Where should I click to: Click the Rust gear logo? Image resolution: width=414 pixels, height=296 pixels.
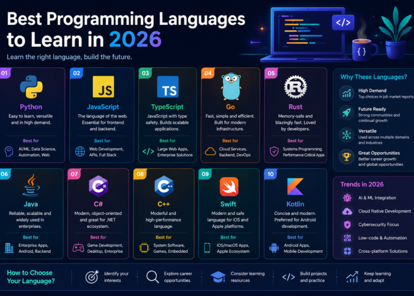coord(296,86)
